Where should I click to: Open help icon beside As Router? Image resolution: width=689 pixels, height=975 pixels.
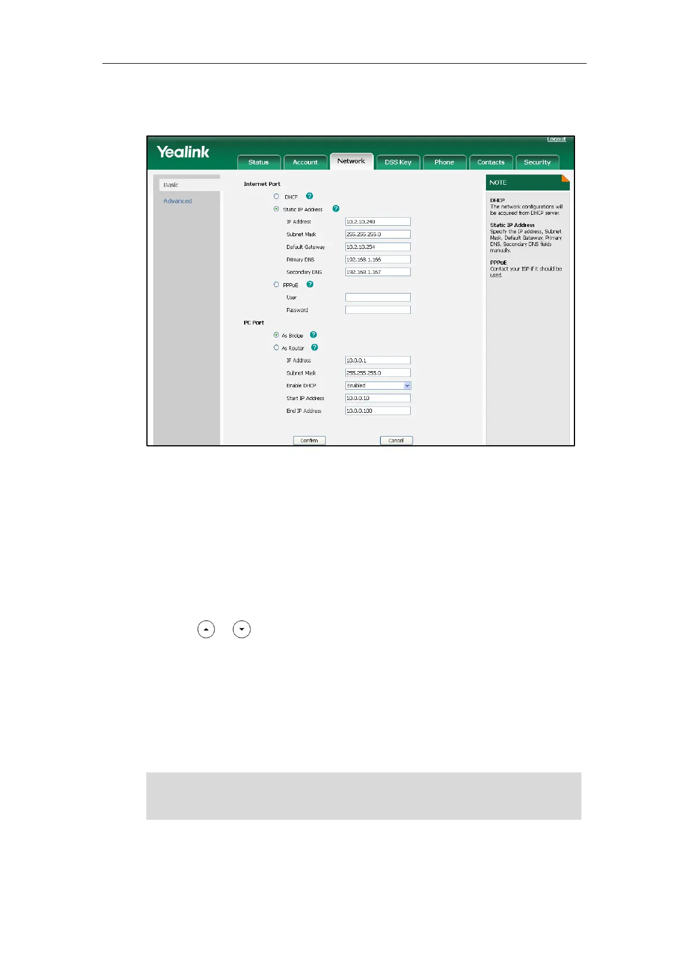click(x=315, y=347)
